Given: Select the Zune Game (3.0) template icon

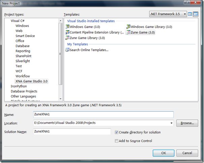Looking at the screenshot, I should (128, 32).
